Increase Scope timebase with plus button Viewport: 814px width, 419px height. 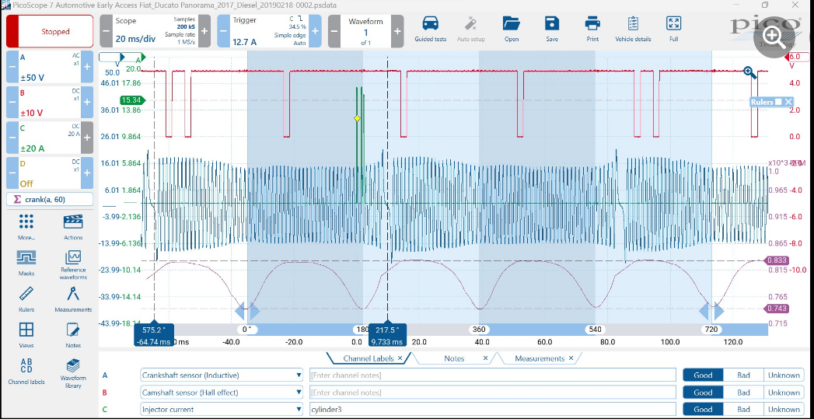coord(204,31)
